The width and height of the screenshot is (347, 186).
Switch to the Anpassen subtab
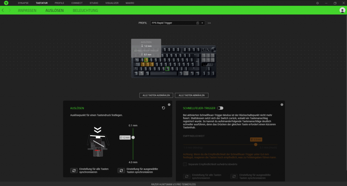click(x=27, y=10)
